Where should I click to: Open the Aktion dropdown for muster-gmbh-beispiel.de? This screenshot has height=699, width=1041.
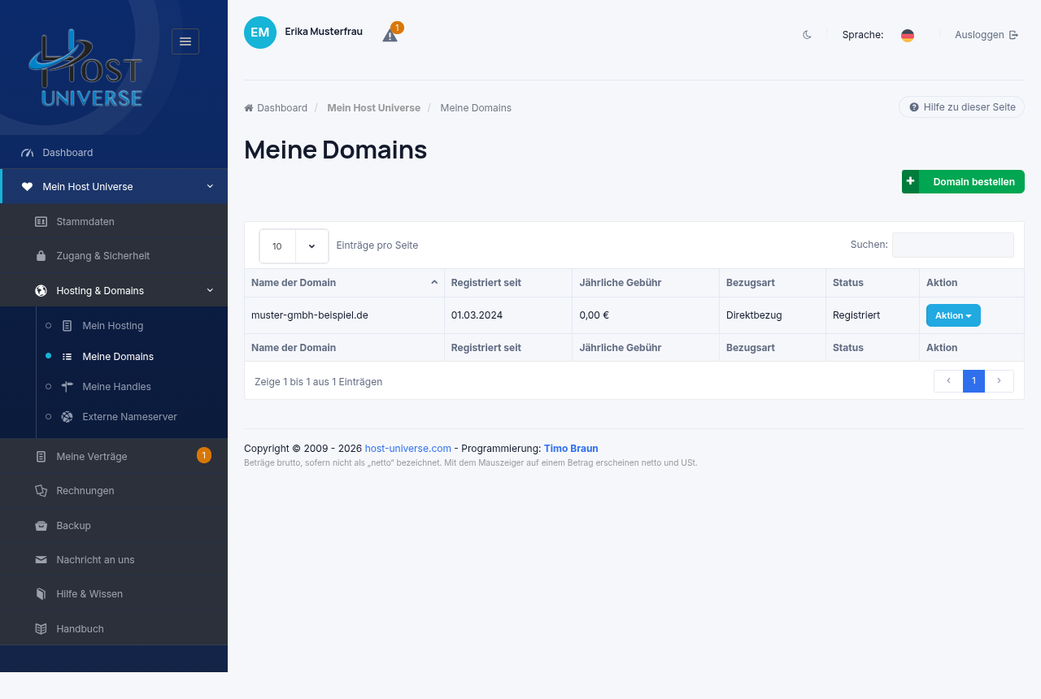point(953,315)
